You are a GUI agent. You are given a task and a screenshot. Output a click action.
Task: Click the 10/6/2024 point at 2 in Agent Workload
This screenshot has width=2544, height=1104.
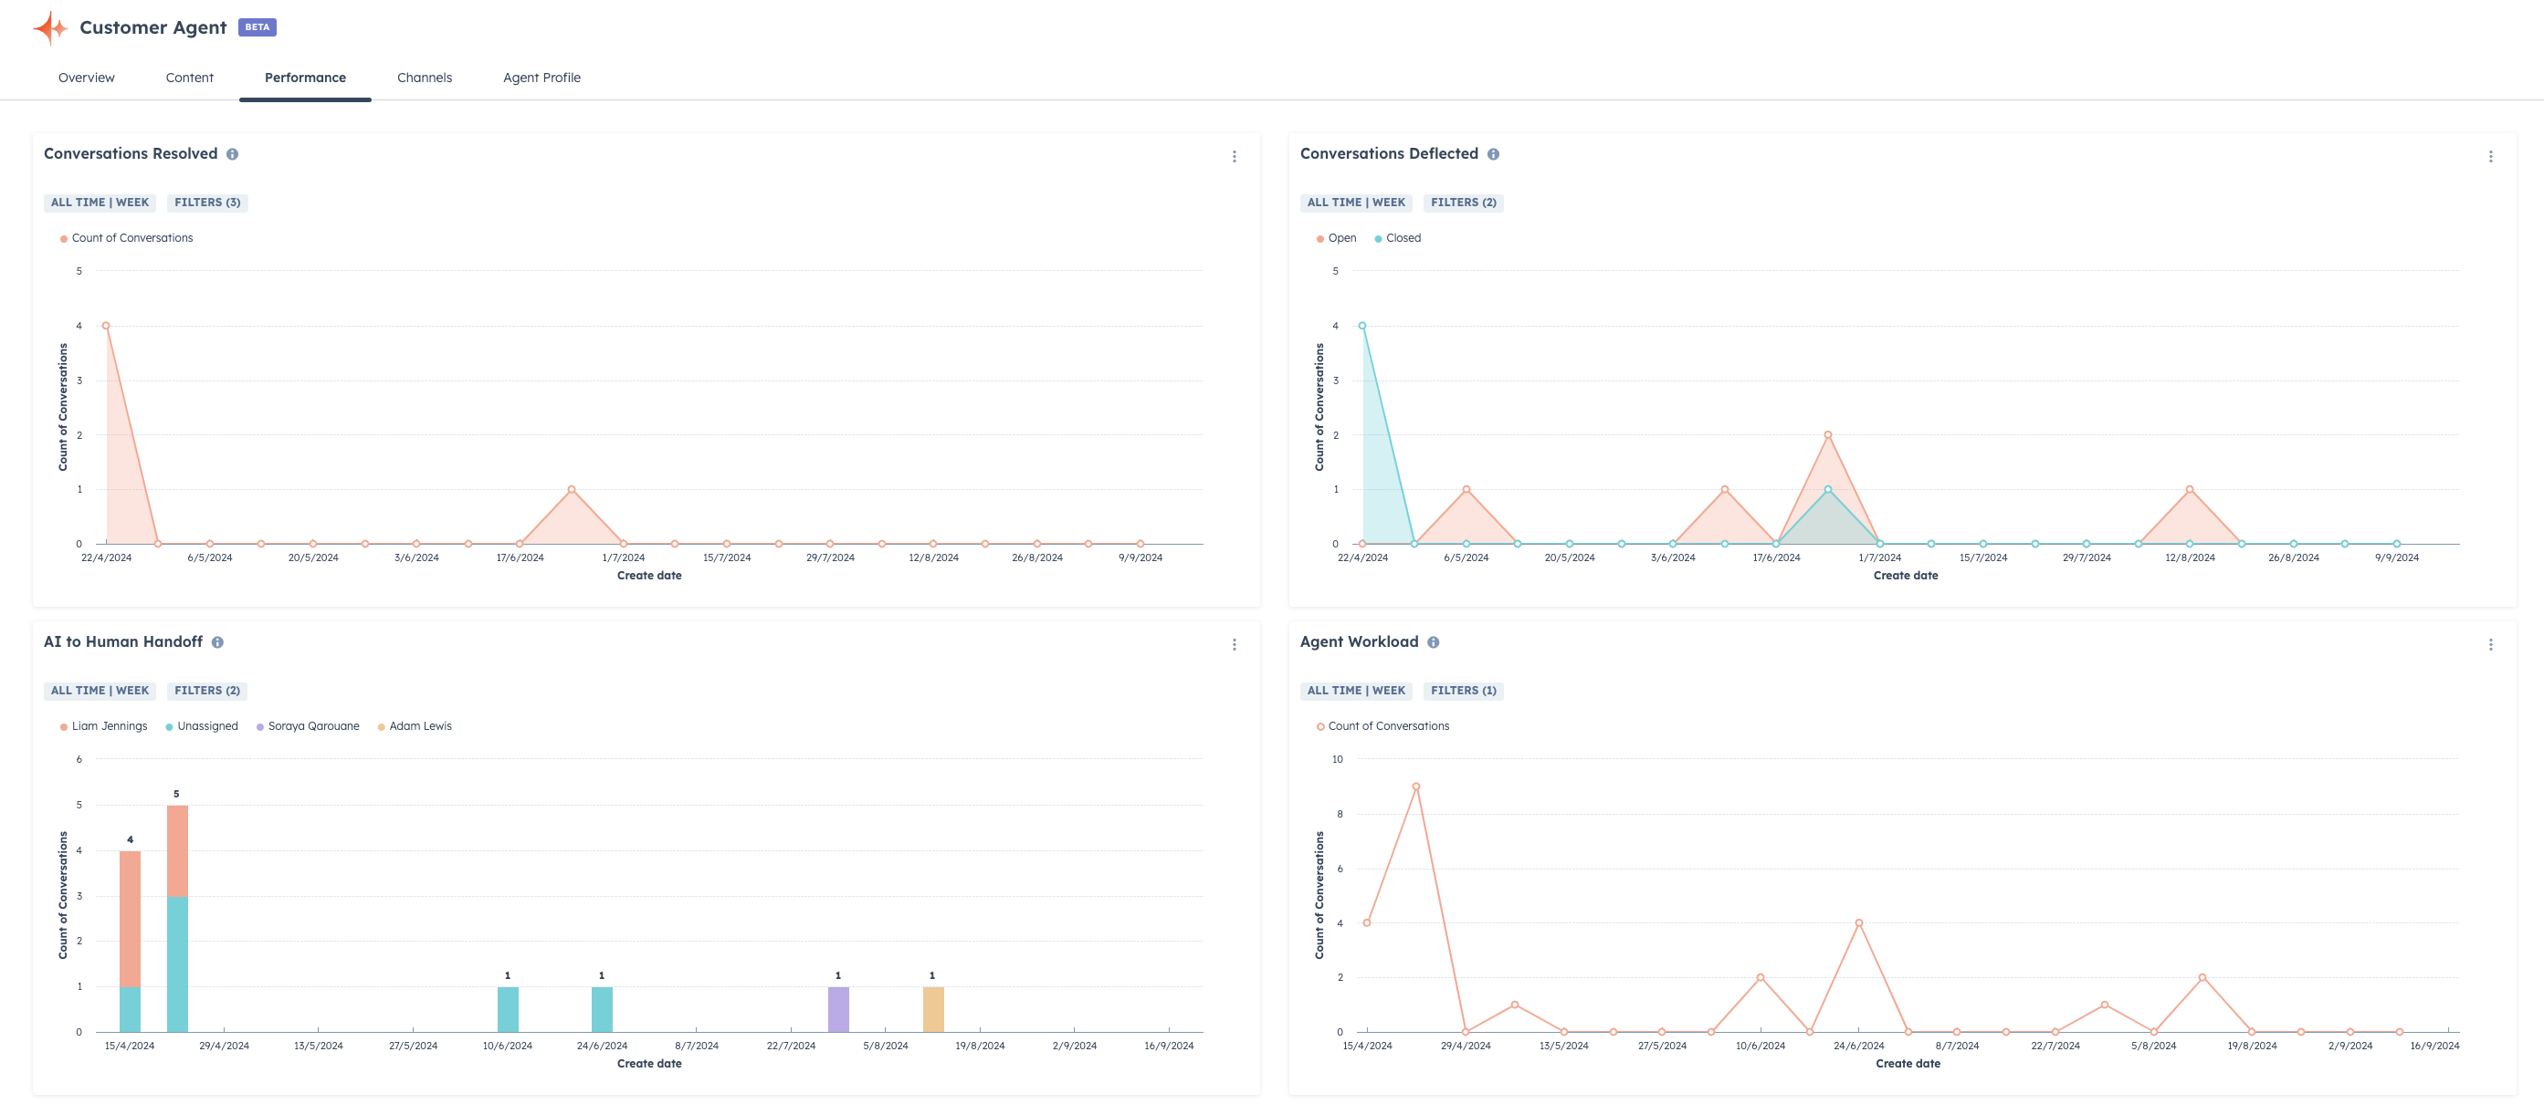1760,978
